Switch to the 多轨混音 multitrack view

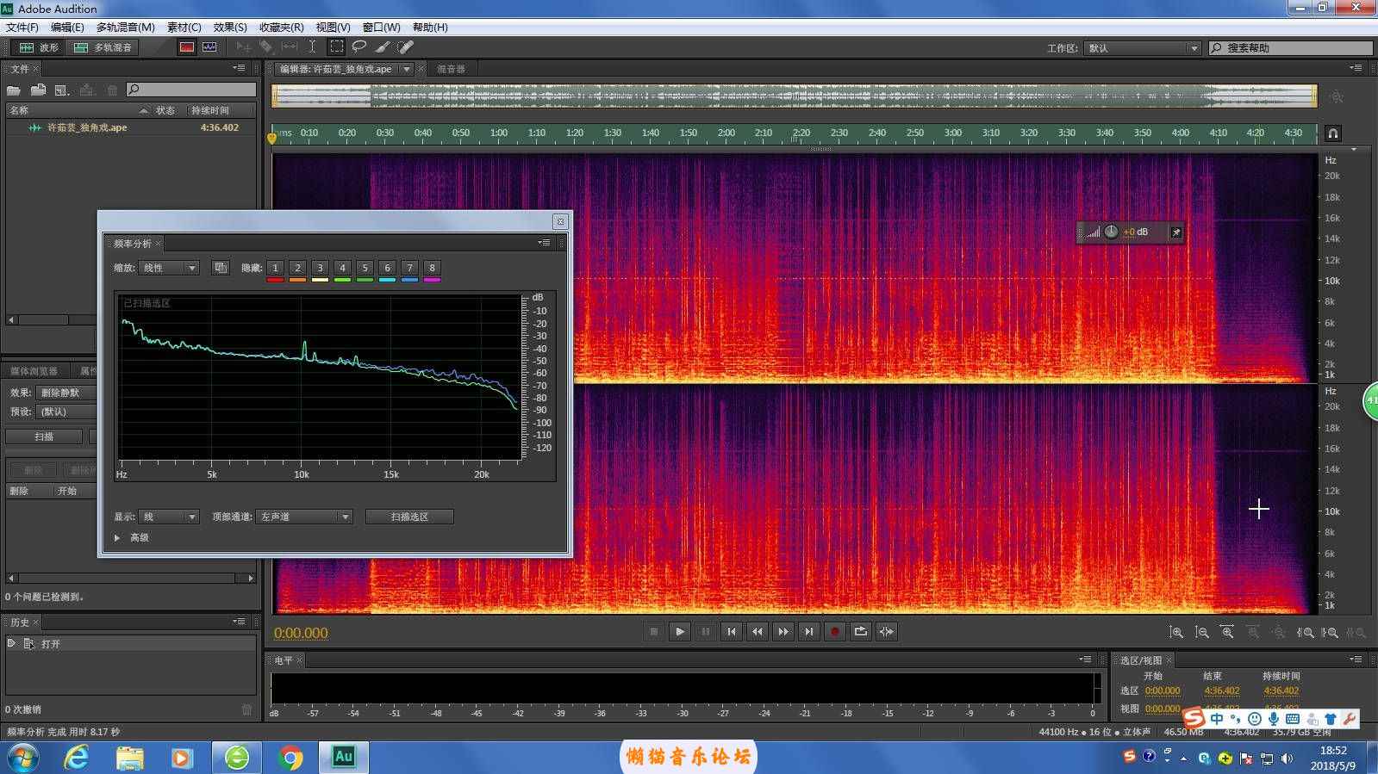(103, 47)
